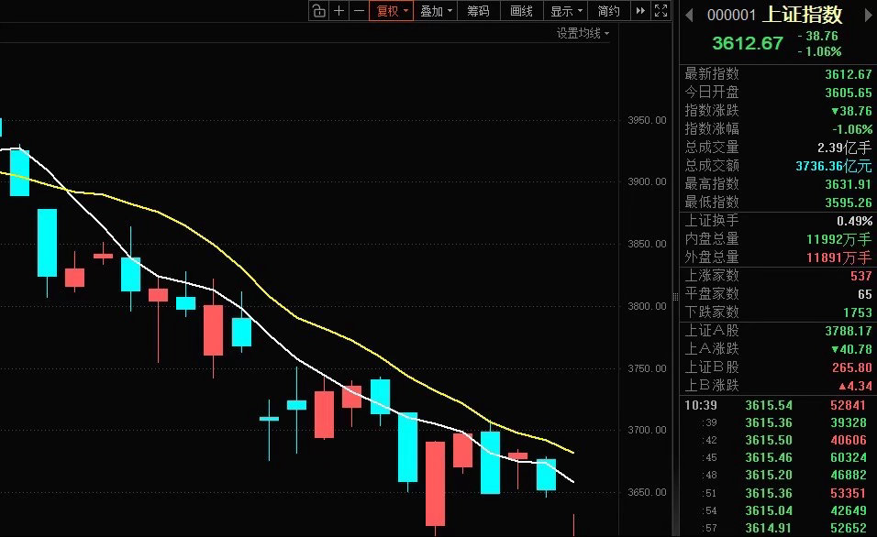
Task: Click the 上证指数 index title
Action: click(x=804, y=15)
